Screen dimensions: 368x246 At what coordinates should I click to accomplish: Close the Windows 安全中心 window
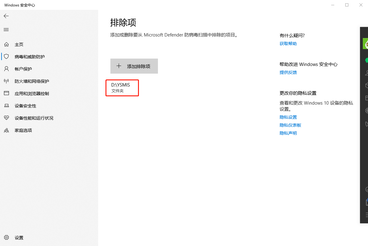pyautogui.click(x=361, y=5)
